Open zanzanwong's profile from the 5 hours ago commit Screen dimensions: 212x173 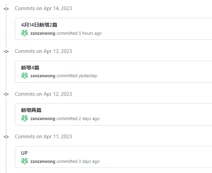click(x=43, y=33)
